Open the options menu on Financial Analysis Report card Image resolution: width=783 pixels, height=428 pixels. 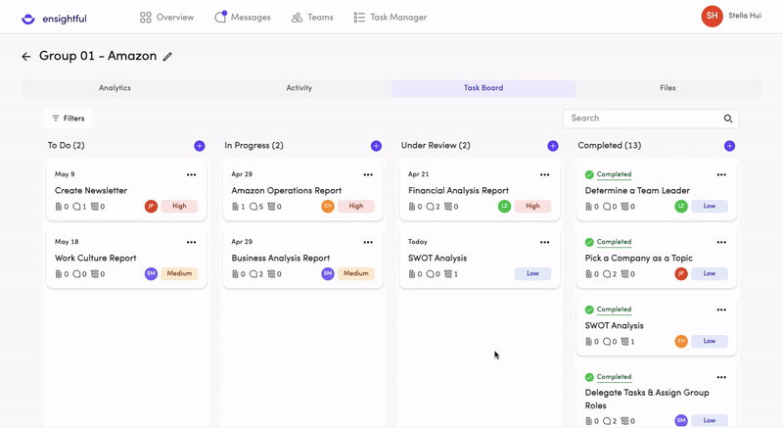pos(544,174)
